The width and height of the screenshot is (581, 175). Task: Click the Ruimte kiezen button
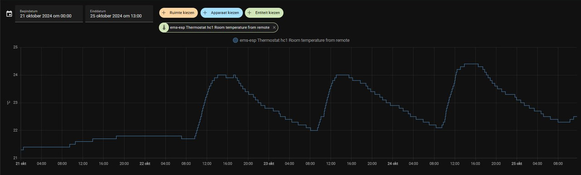[178, 13]
